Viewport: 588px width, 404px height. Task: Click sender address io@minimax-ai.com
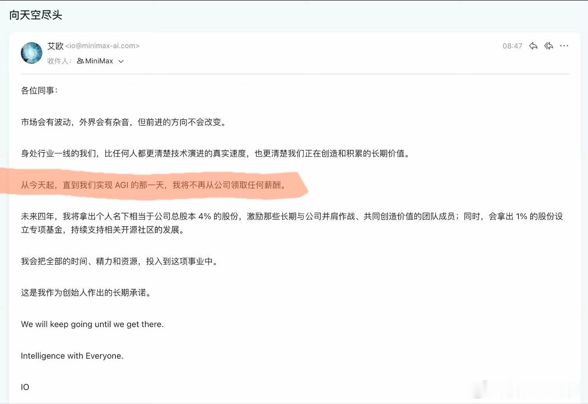102,46
